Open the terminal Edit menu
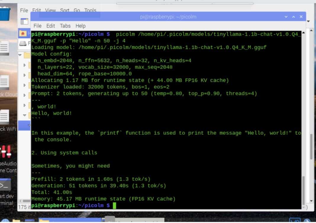This screenshot has height=223, width=316. pos(50,26)
